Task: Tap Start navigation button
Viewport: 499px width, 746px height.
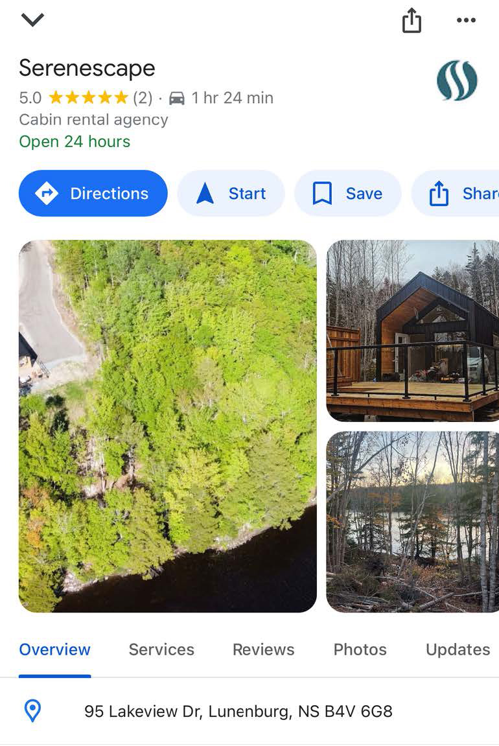Action: coord(231,193)
